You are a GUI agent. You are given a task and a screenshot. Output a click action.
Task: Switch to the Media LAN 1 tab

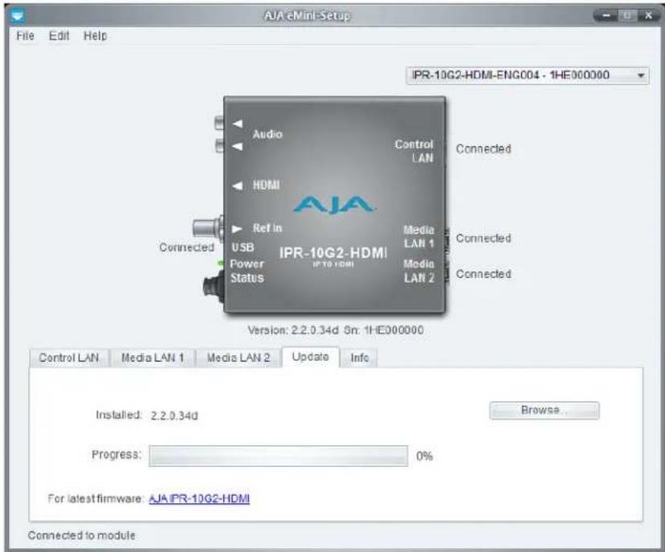pyautogui.click(x=153, y=358)
